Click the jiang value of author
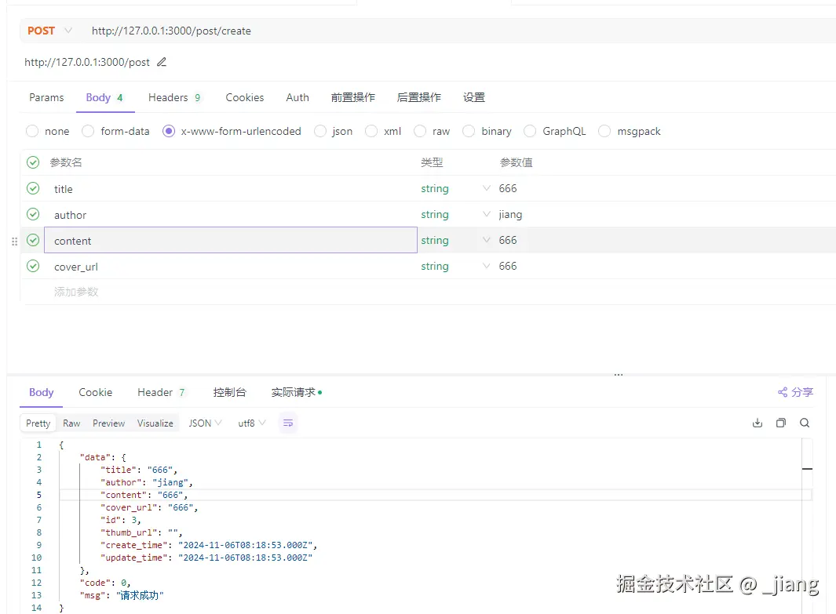 coord(510,214)
